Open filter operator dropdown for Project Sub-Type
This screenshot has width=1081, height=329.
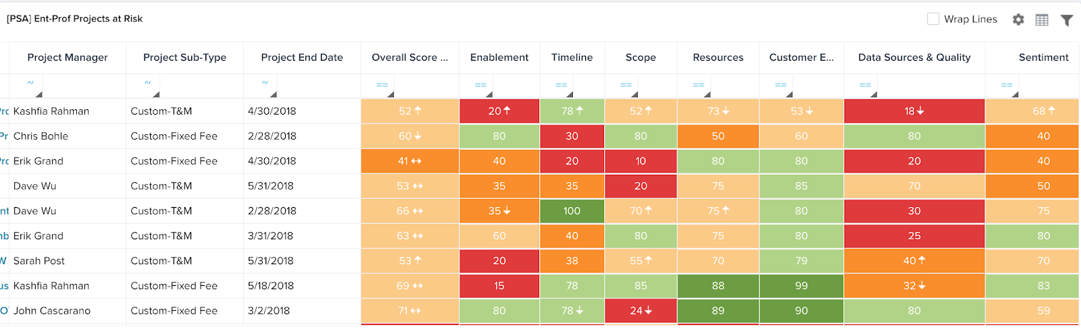[148, 83]
